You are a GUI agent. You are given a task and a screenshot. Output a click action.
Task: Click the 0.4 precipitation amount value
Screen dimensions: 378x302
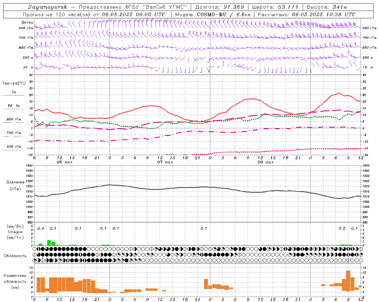[40, 228]
